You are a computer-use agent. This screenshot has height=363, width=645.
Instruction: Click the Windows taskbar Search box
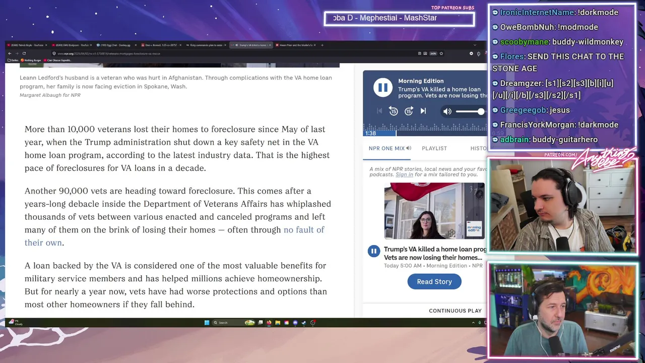[234, 323]
